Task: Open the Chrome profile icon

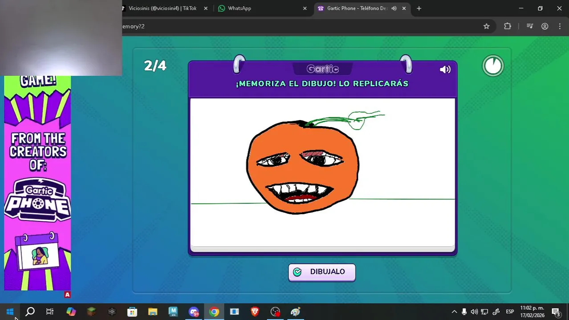Action: [x=545, y=26]
